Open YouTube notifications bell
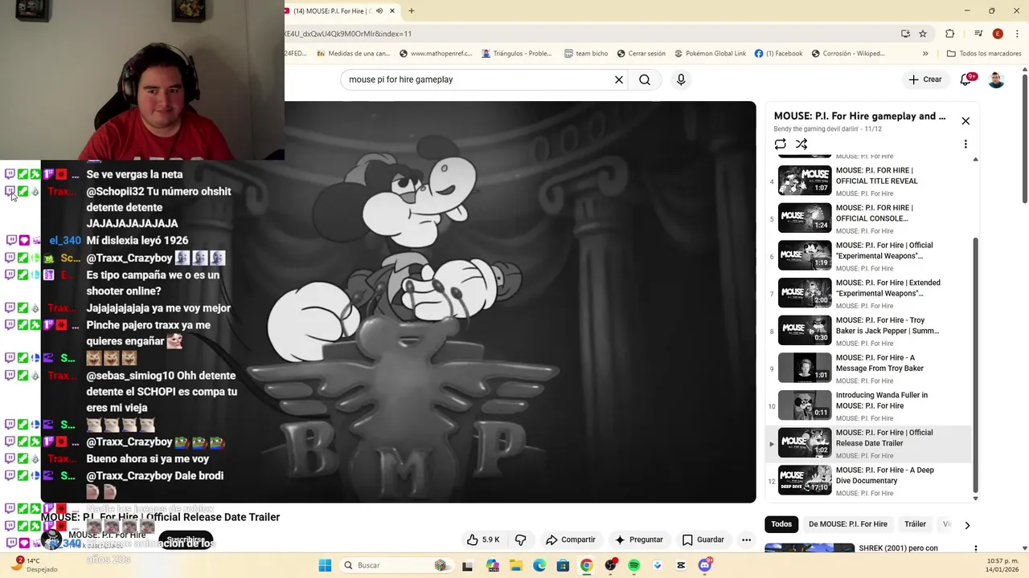Screen dimensions: 1029x578 [x=966, y=79]
